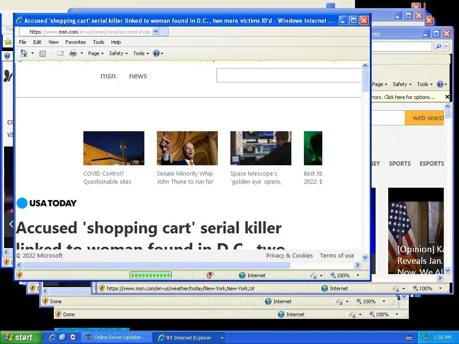Click the Print icon in the front toolbar
The height and width of the screenshot is (344, 459).
(73, 53)
